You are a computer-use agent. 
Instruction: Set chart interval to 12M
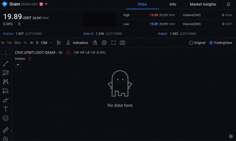pos(44,43)
